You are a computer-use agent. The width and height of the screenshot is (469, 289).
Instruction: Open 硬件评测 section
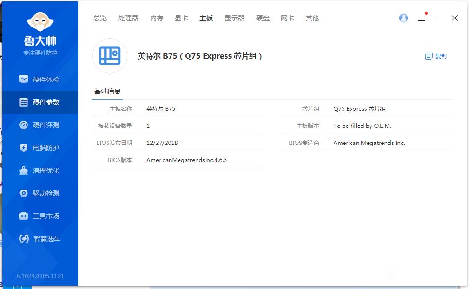[x=40, y=125]
